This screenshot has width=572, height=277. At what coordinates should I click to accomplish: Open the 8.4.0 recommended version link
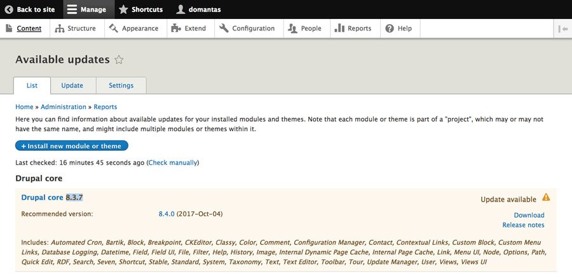pyautogui.click(x=167, y=214)
